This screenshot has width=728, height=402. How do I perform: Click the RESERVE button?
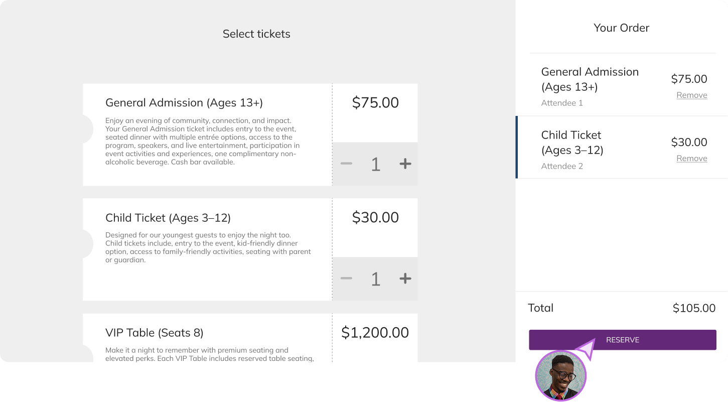[622, 340]
